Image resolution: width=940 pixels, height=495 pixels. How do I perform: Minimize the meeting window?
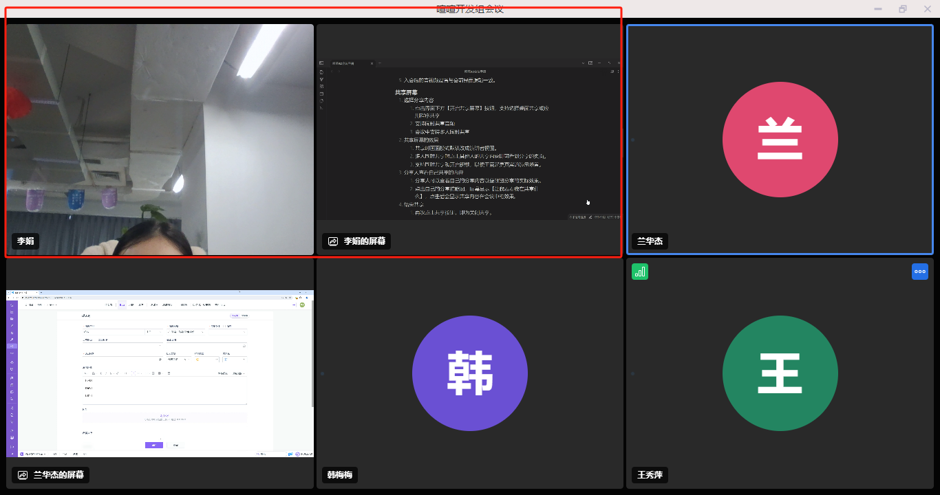(x=878, y=9)
